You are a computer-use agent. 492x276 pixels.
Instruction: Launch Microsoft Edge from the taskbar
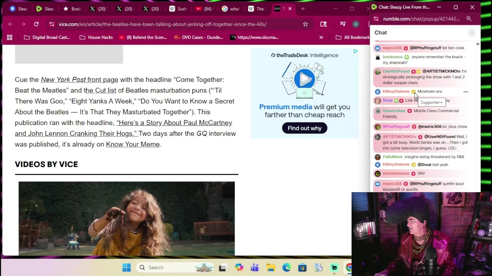pyautogui.click(x=286, y=267)
